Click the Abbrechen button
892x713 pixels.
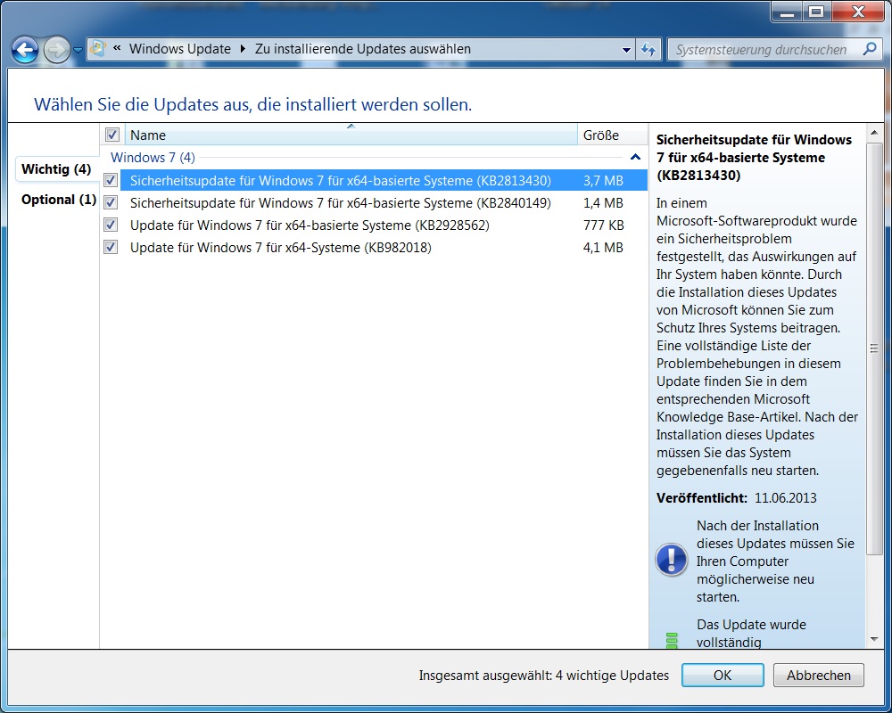(x=819, y=675)
